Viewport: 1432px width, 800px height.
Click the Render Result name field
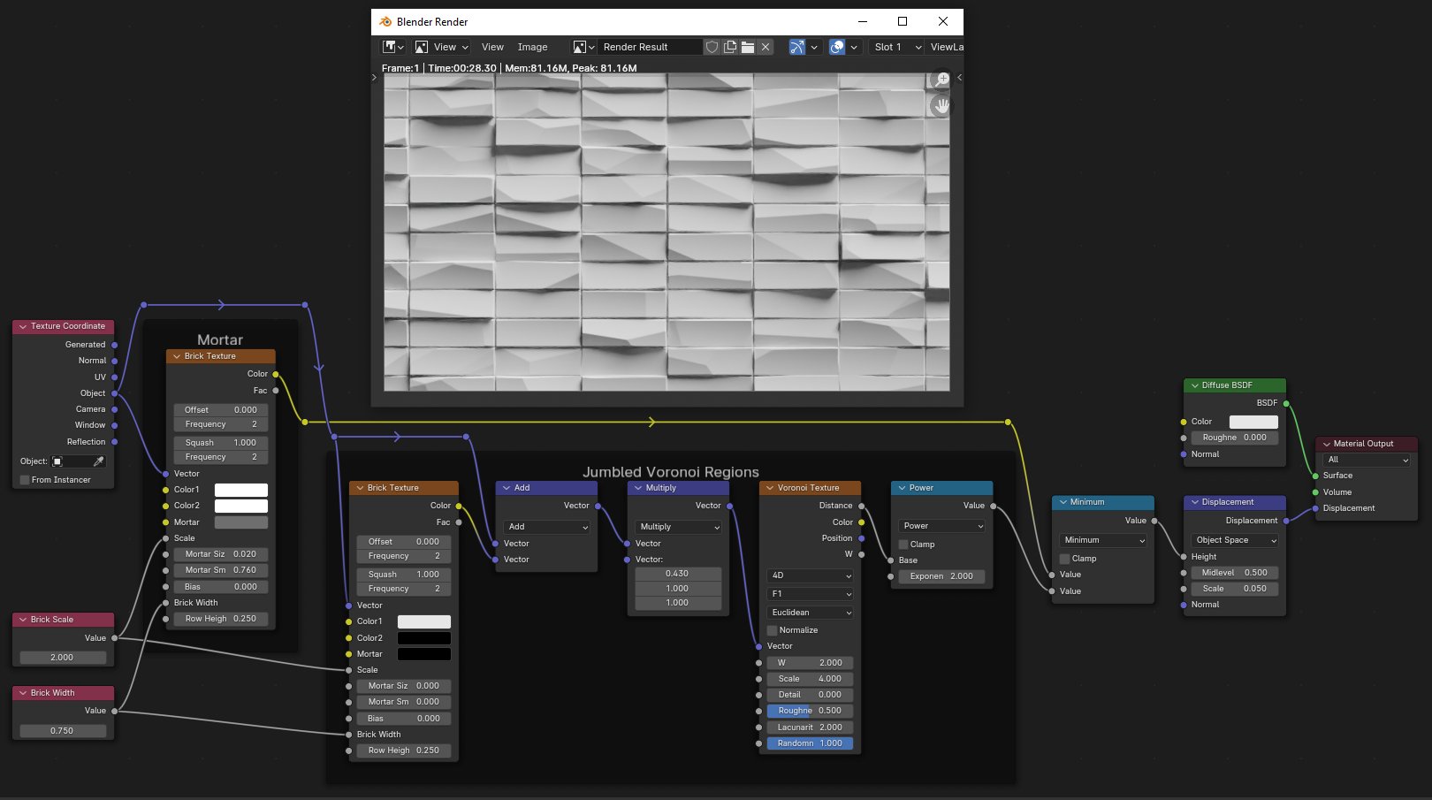coord(651,47)
